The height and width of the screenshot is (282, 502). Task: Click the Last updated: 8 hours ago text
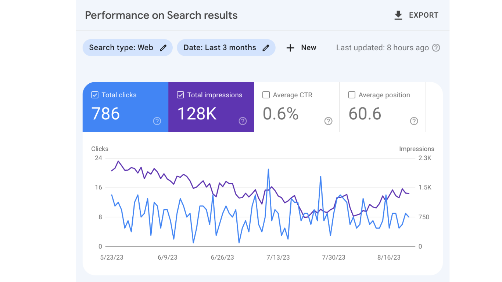pyautogui.click(x=383, y=48)
